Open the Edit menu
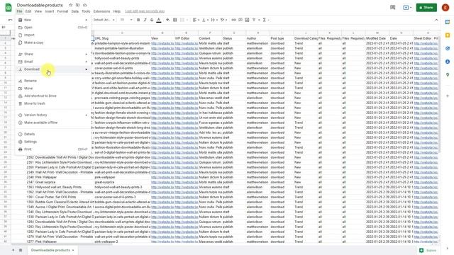 click(28, 11)
